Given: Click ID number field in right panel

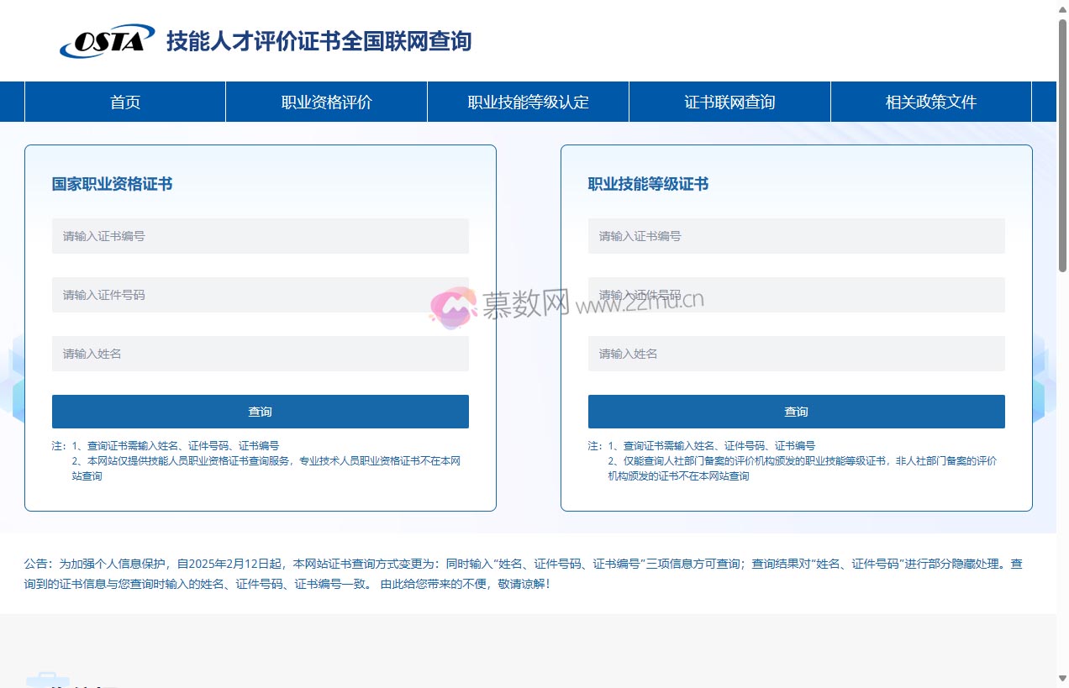Looking at the screenshot, I should 796,295.
